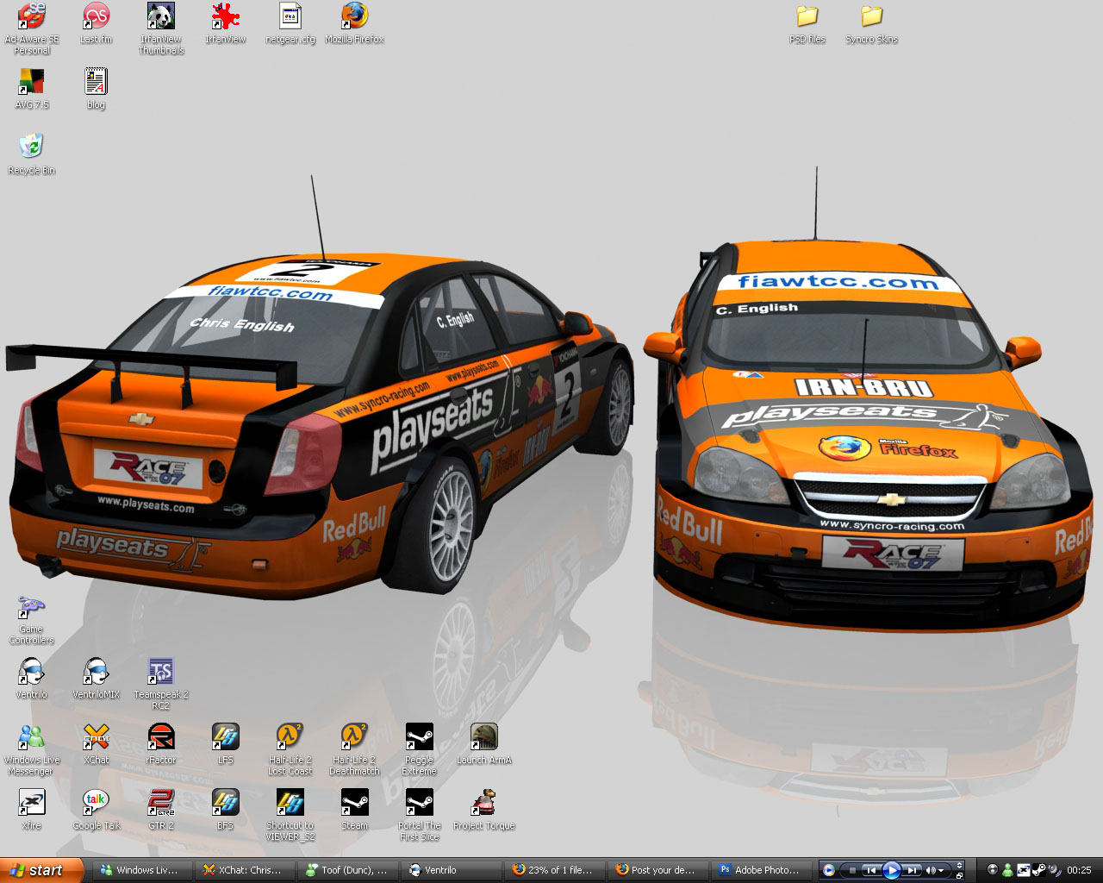Screen dimensions: 1103x883
Task: Select the Ventrilo desktop shortcut
Action: point(32,679)
